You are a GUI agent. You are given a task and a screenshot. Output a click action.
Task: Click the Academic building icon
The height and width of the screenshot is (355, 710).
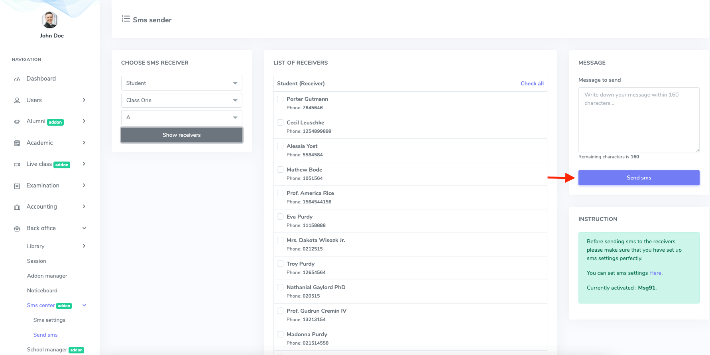click(17, 143)
